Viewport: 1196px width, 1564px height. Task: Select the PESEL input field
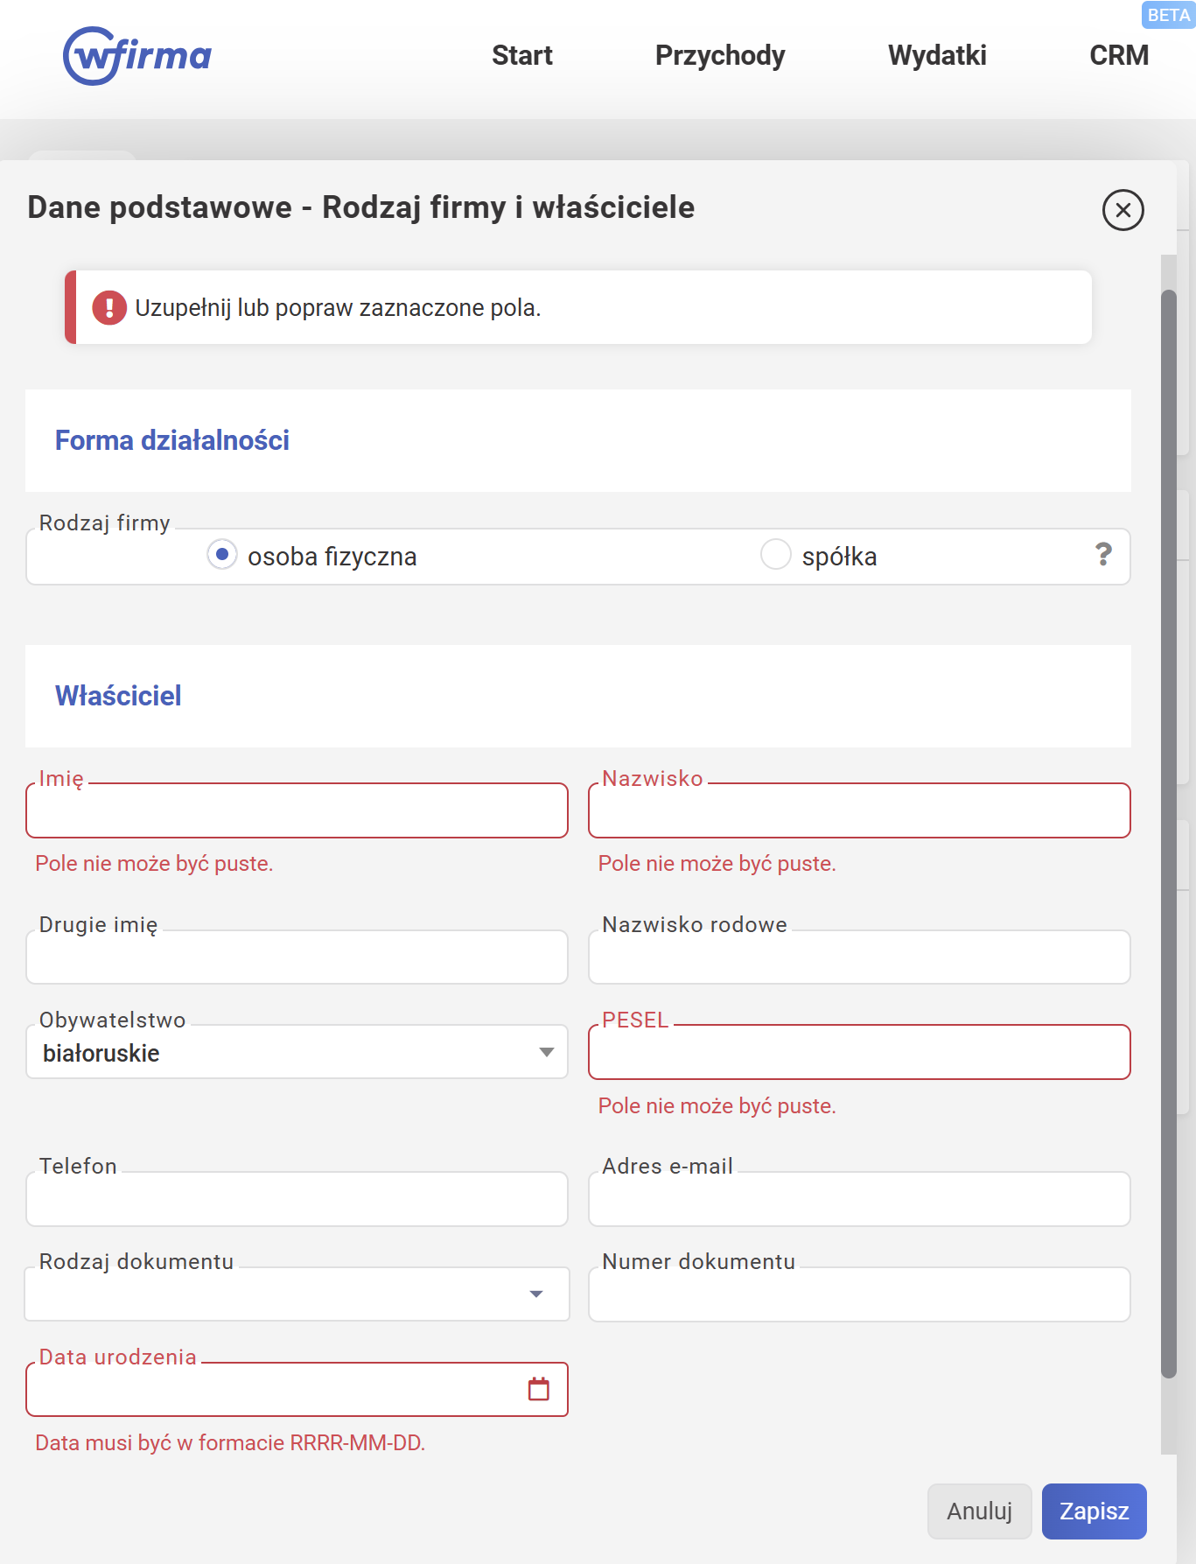pyautogui.click(x=859, y=1053)
